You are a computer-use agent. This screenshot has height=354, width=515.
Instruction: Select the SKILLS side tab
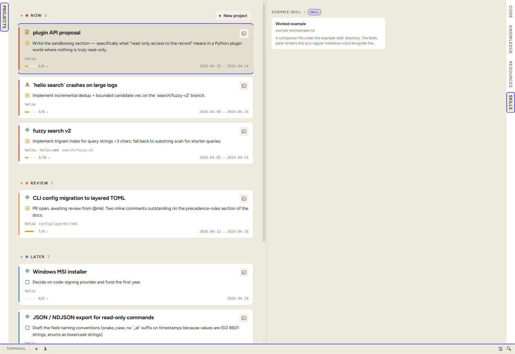tap(510, 102)
